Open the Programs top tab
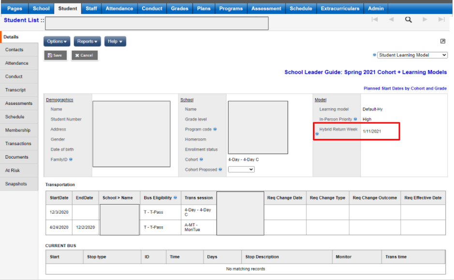454x280 pixels. (x=231, y=8)
